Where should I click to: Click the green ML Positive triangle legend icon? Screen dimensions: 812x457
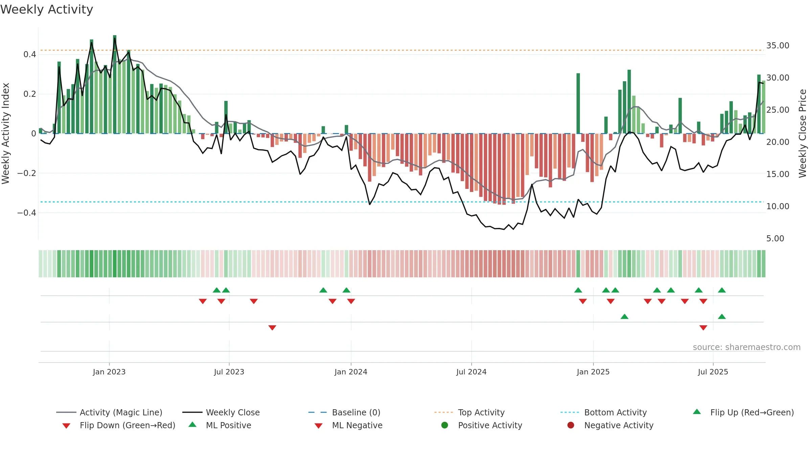pyautogui.click(x=193, y=425)
